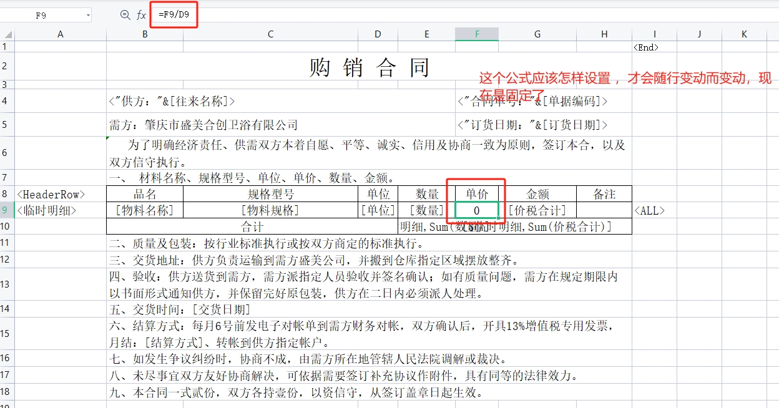Click the formula bar containing =F9/D9
Screen dimensions: 779x408
[437, 14]
